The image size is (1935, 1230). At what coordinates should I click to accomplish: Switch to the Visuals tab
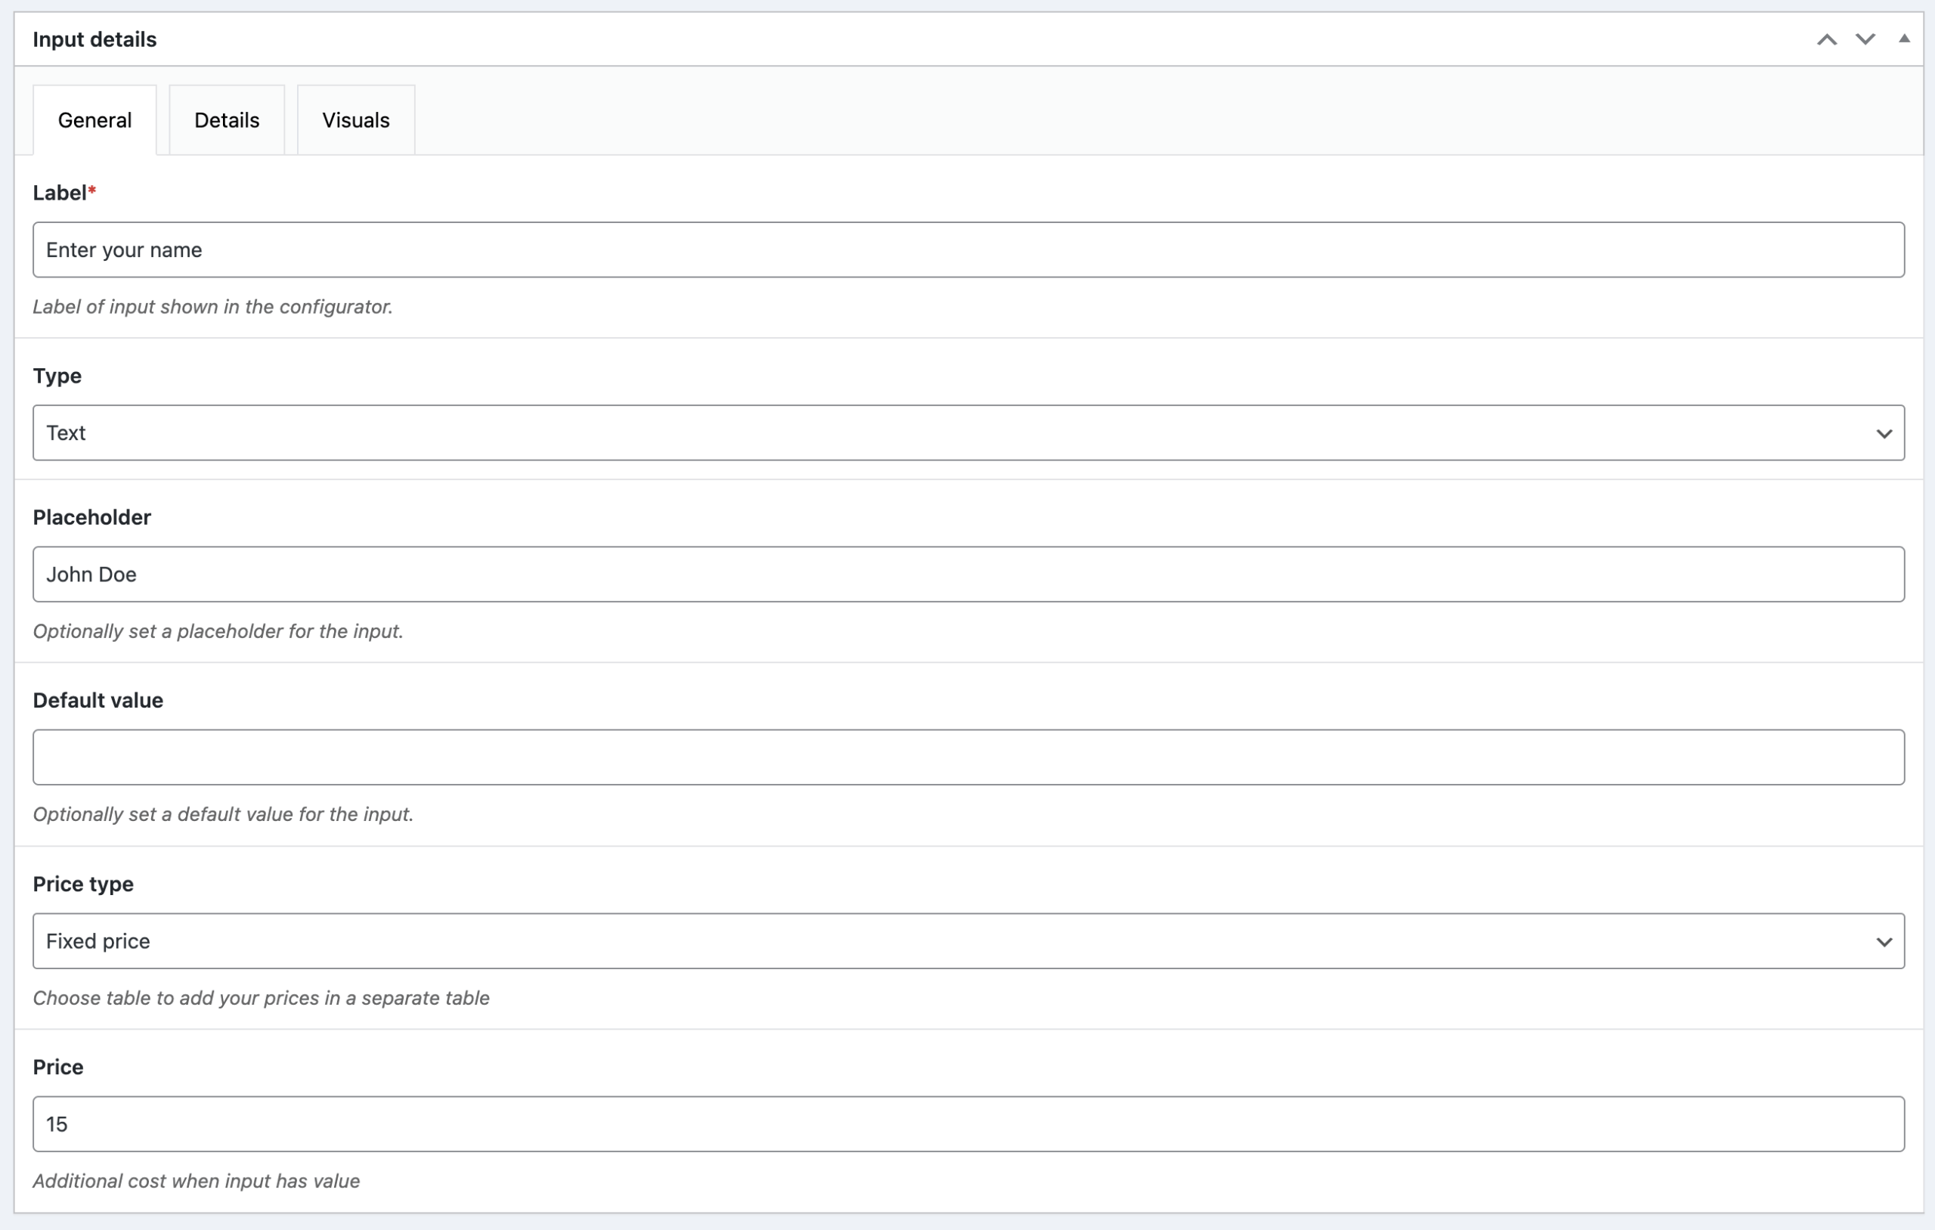[356, 121]
